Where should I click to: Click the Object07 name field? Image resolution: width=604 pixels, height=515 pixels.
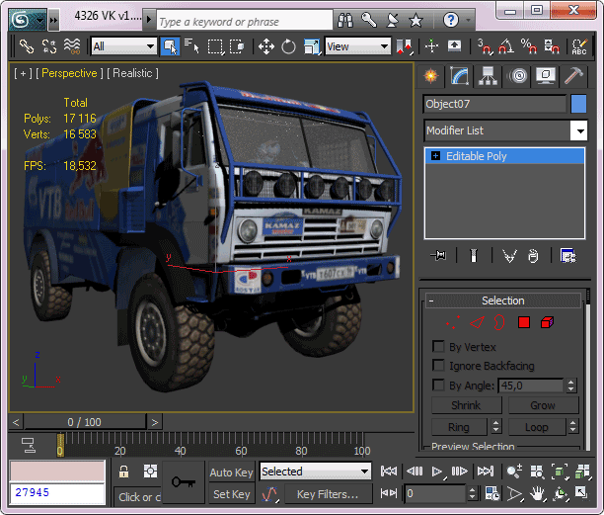pyautogui.click(x=494, y=104)
